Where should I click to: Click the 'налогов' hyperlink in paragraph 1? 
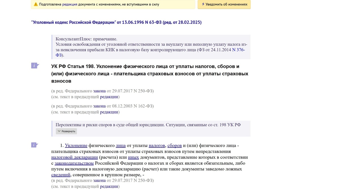pyautogui.click(x=156, y=145)
